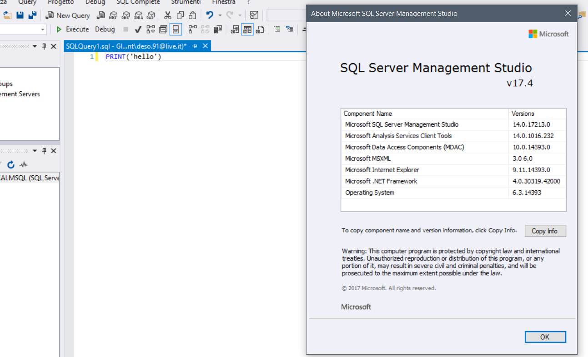Open a new Database Engine Query
The height and width of the screenshot is (357, 588).
point(101,15)
